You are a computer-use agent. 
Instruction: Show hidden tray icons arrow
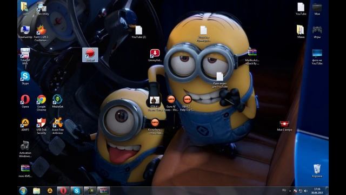[x=290, y=191]
